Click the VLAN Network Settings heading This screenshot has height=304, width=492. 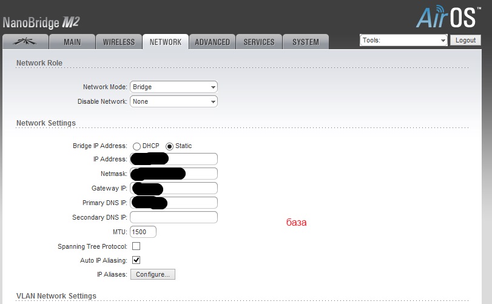[x=56, y=296]
